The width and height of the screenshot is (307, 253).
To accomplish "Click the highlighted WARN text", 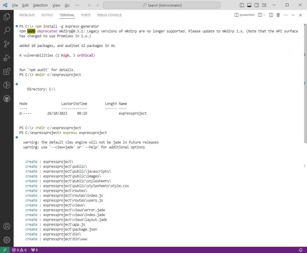I will click(31, 31).
